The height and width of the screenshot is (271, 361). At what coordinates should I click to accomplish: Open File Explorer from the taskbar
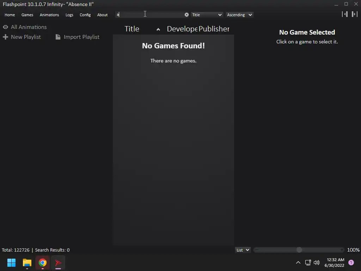point(27,263)
